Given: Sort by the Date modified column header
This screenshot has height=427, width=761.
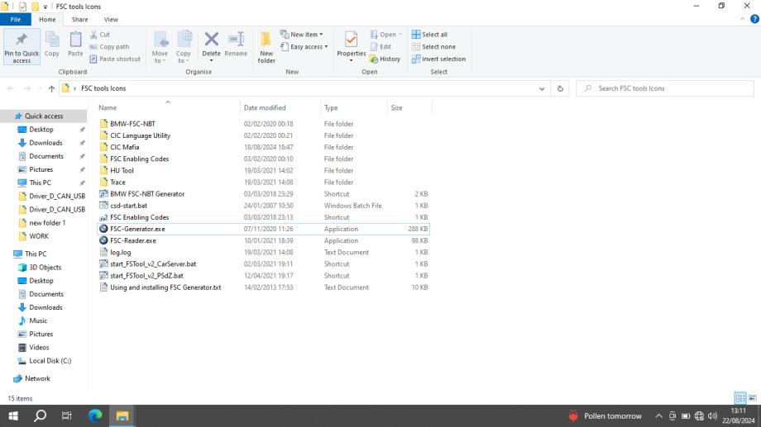Looking at the screenshot, I should point(265,107).
